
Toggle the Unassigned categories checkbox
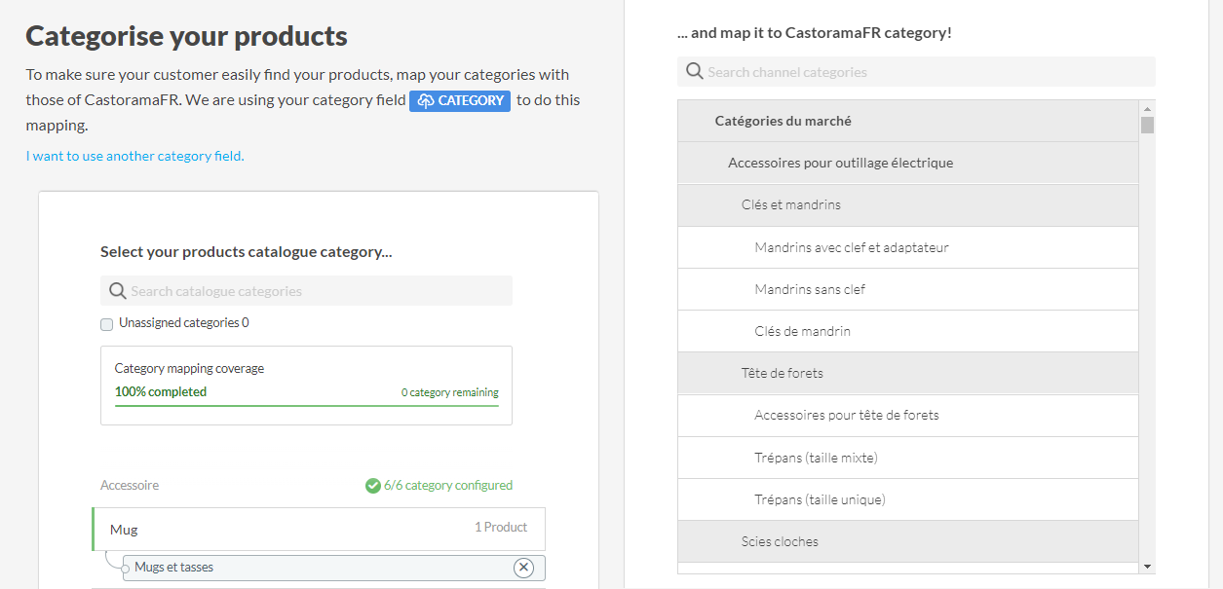click(107, 323)
